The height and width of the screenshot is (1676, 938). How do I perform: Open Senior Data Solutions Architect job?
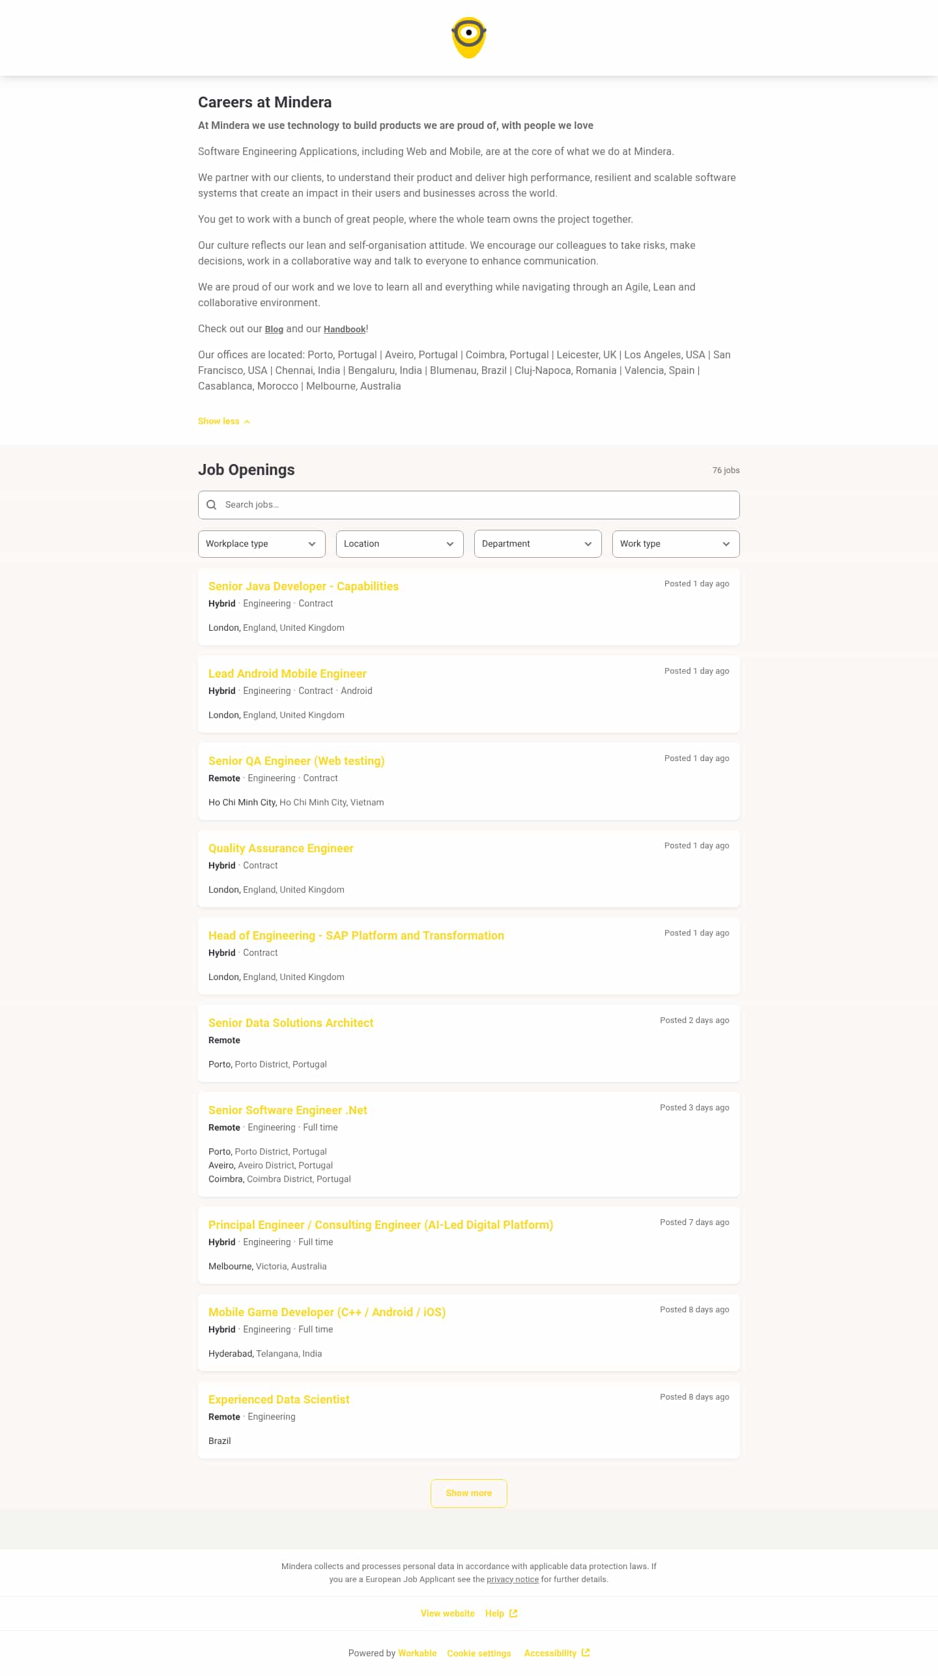point(291,1023)
